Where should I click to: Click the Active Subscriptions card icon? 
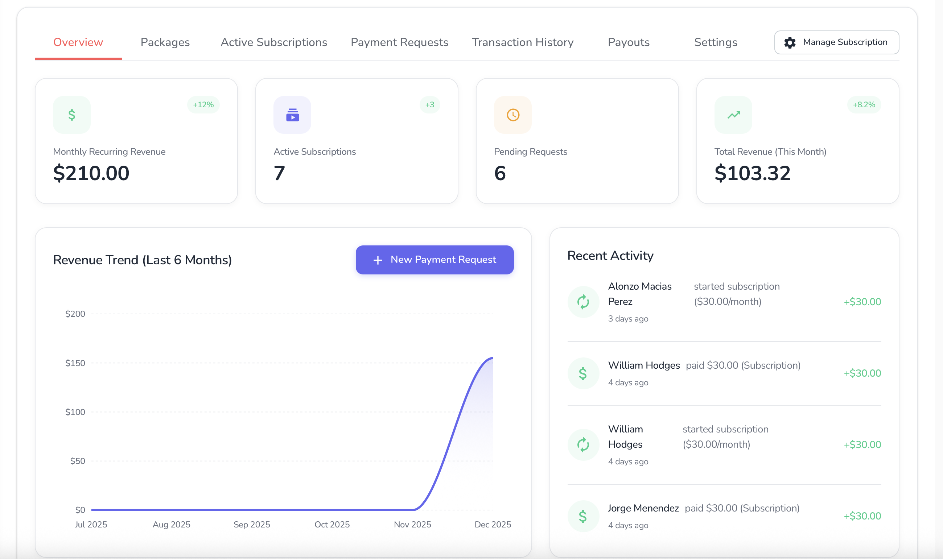(x=292, y=115)
